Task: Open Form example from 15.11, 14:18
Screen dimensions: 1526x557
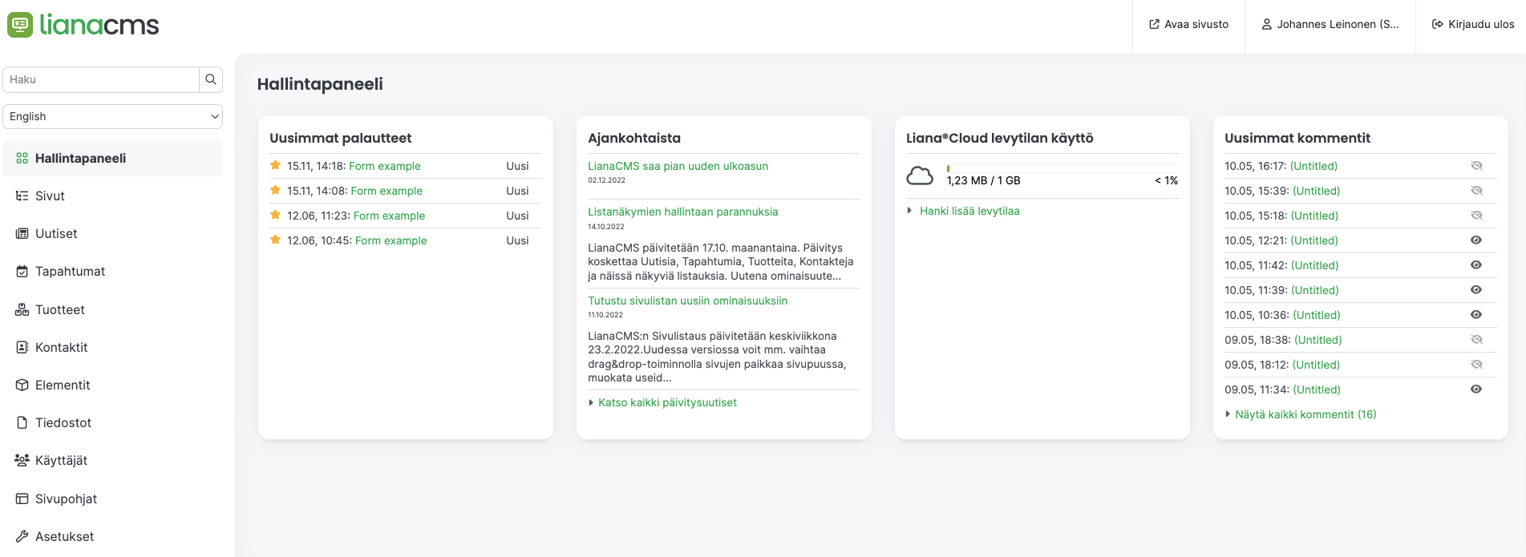Action: pyautogui.click(x=385, y=166)
